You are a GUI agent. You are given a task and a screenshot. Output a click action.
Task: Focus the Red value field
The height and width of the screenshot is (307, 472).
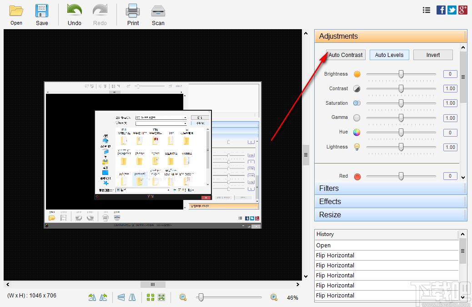pos(450,176)
